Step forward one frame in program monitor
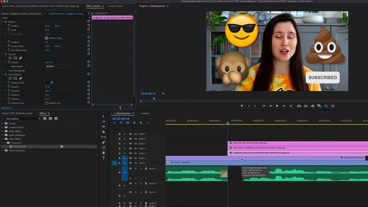 [284, 106]
